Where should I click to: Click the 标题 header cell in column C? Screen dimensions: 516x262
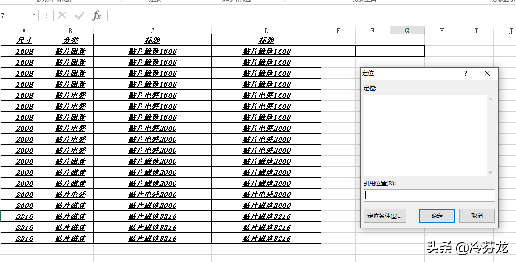[152, 40]
